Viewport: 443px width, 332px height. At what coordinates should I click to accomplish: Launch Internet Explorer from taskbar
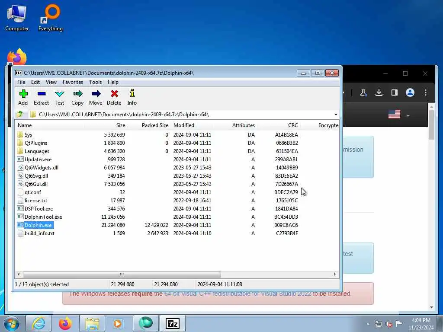pyautogui.click(x=39, y=323)
